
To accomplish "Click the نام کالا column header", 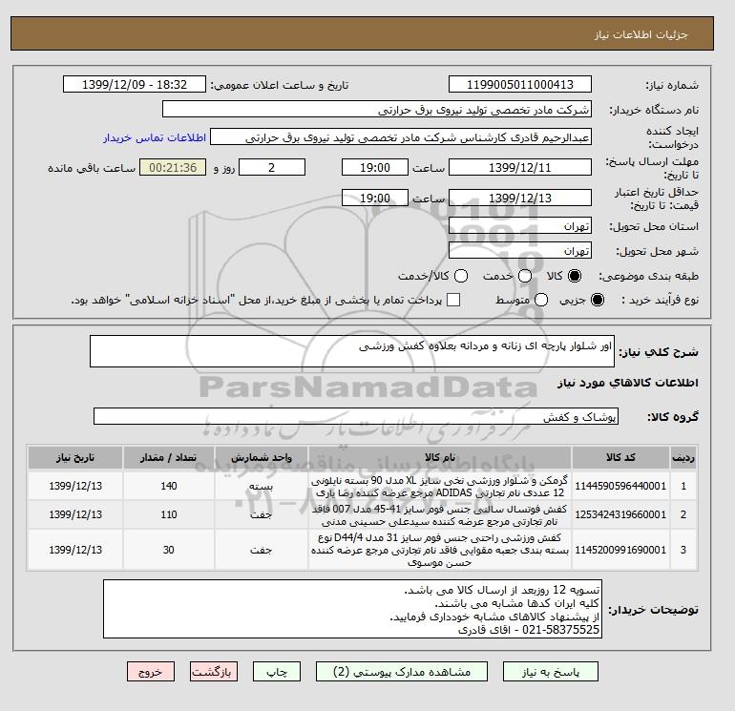I will 440,457.
